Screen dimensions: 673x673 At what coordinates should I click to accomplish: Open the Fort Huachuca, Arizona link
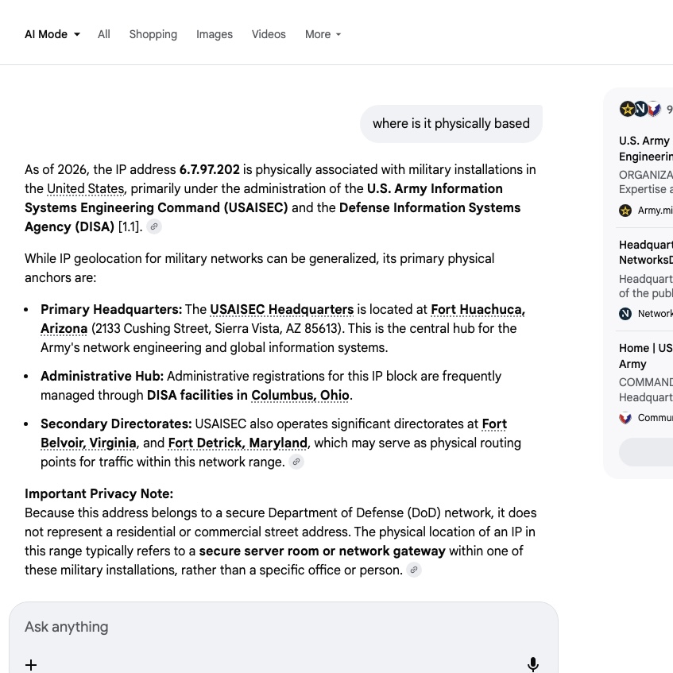click(478, 309)
